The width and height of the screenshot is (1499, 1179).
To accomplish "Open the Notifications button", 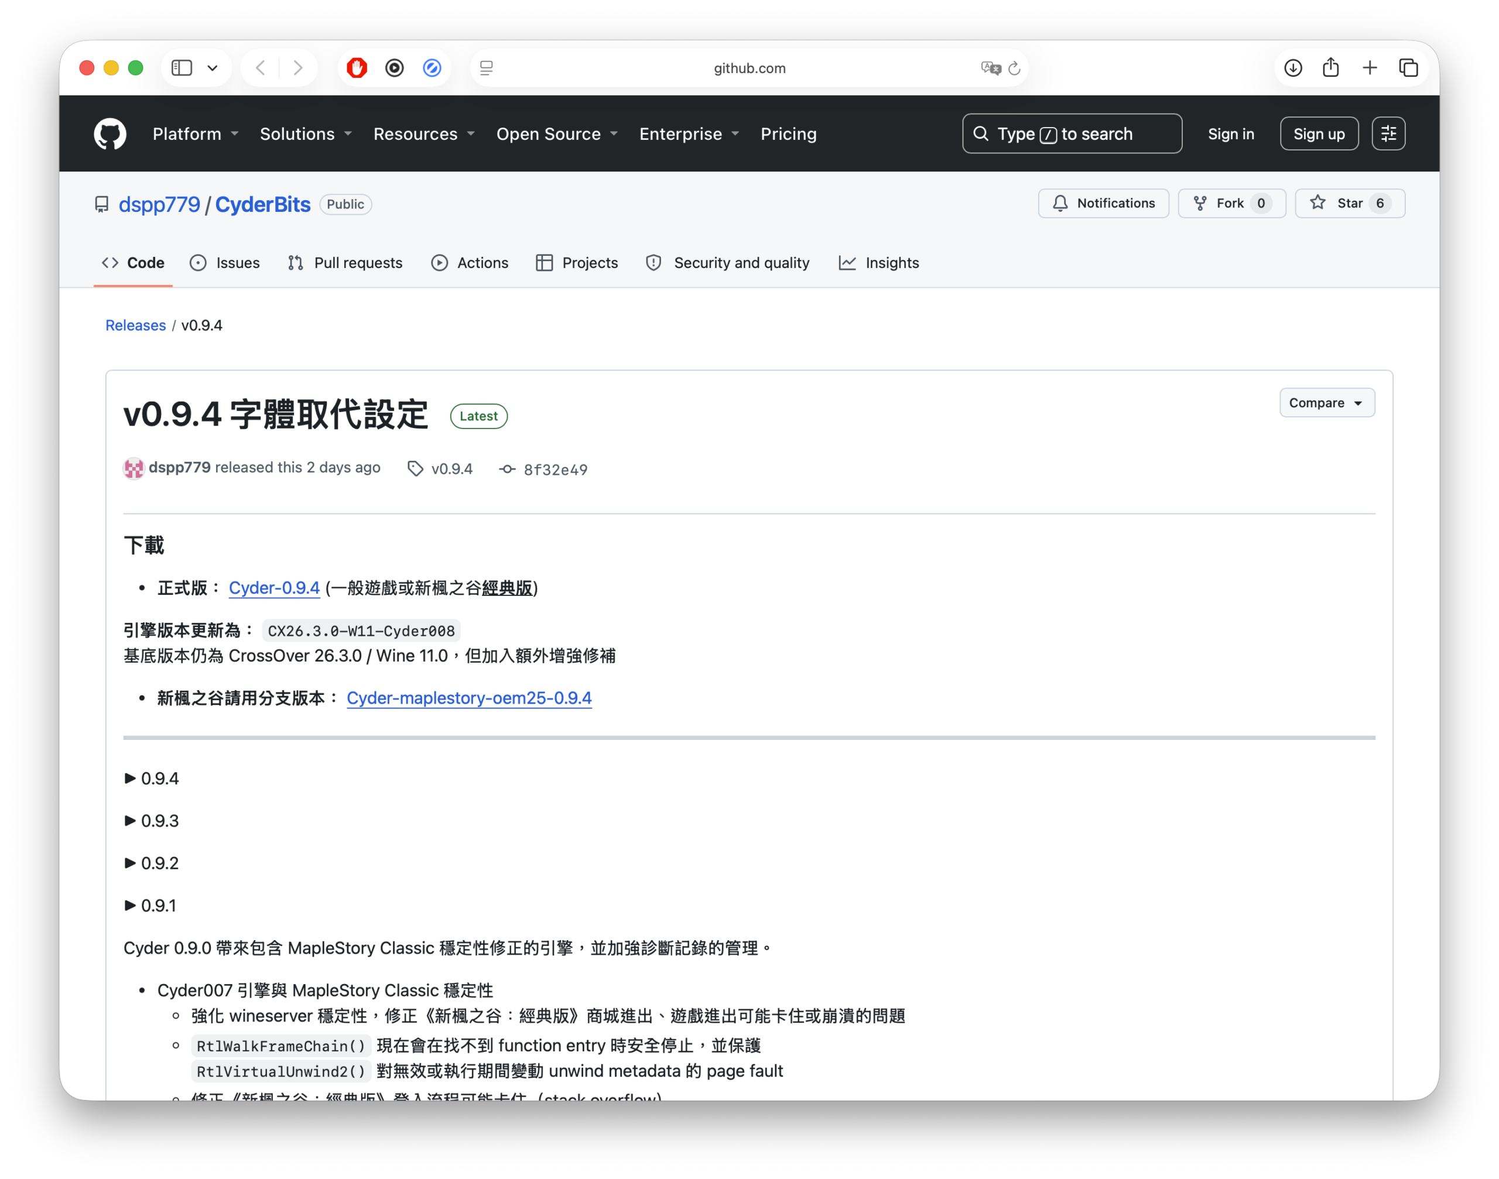I will coord(1103,204).
